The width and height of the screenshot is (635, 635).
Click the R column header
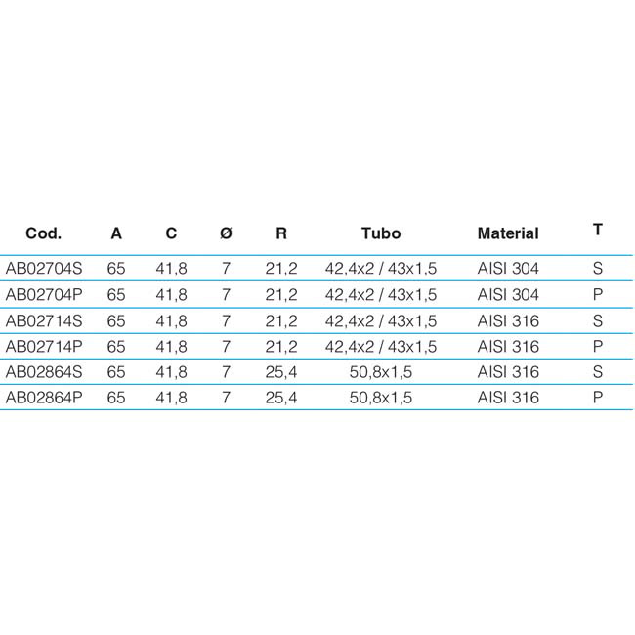[281, 233]
